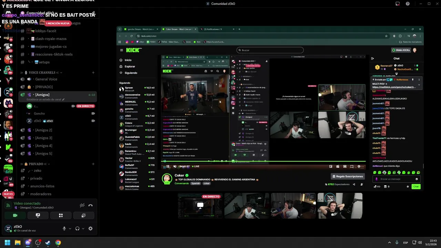The width and height of the screenshot is (441, 248).
Task: Open chat settings gear beside Chat button
Action: 408,187
